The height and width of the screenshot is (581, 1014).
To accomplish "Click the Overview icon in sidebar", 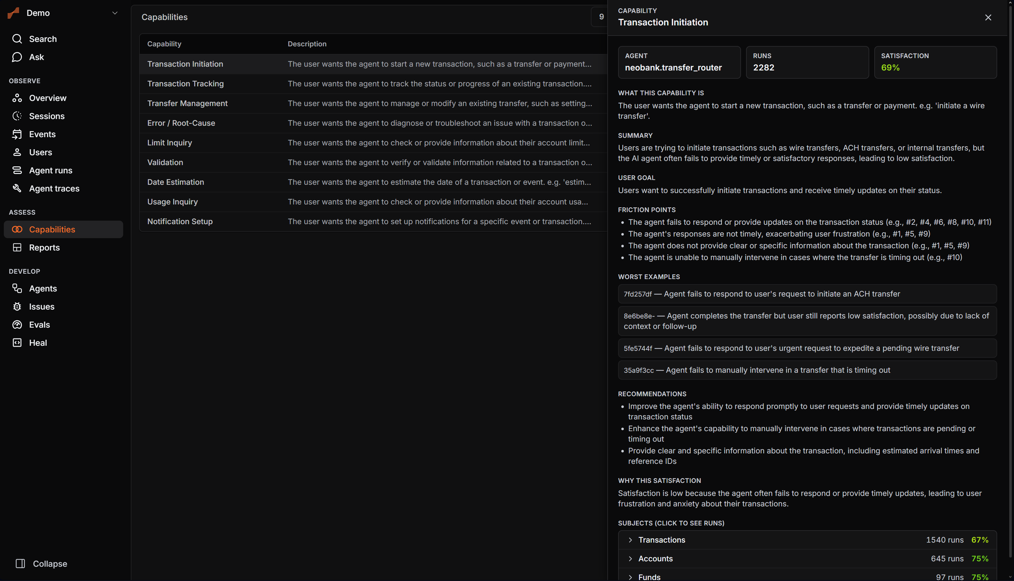I will pos(17,98).
